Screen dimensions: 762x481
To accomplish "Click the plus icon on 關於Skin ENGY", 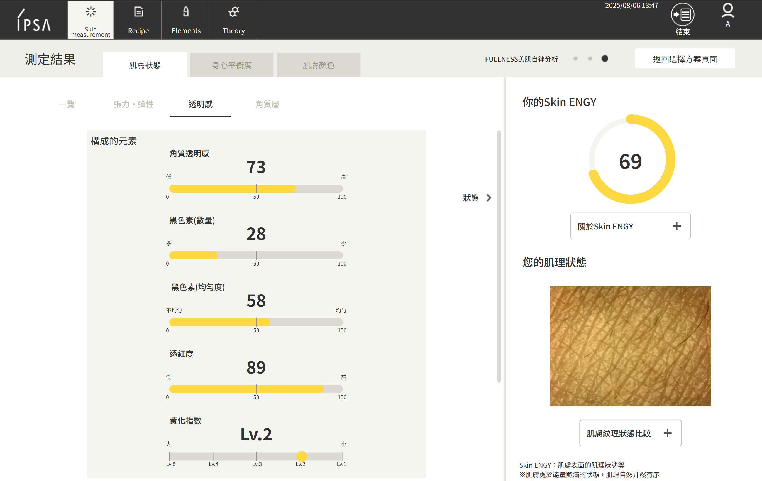I will tap(676, 226).
